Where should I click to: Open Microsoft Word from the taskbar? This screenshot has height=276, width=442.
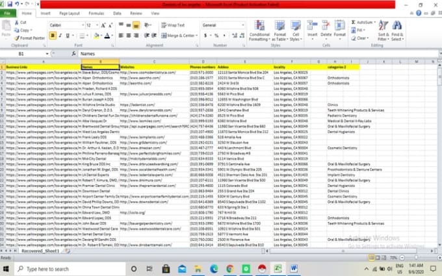(x=293, y=269)
